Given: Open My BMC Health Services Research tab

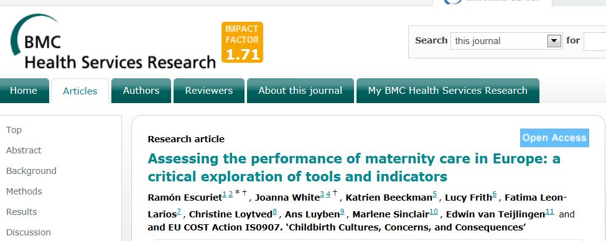Looking at the screenshot, I should tap(447, 91).
